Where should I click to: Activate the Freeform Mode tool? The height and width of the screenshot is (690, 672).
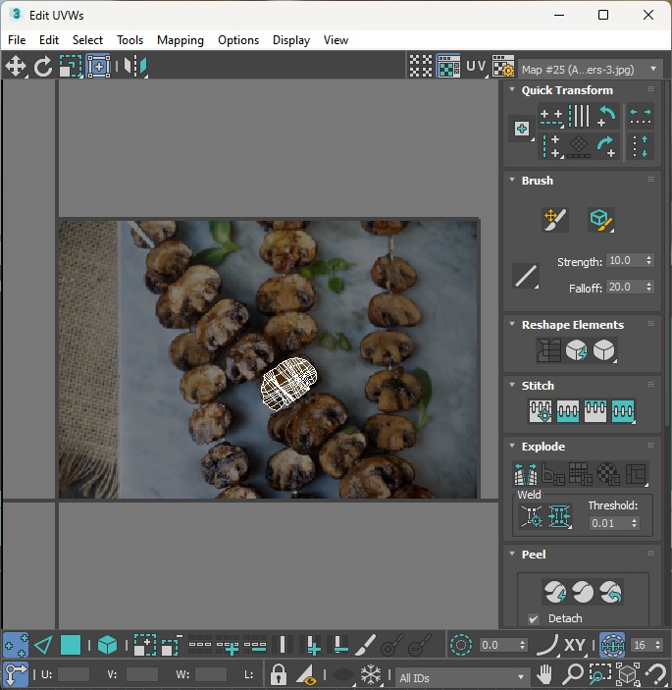98,67
